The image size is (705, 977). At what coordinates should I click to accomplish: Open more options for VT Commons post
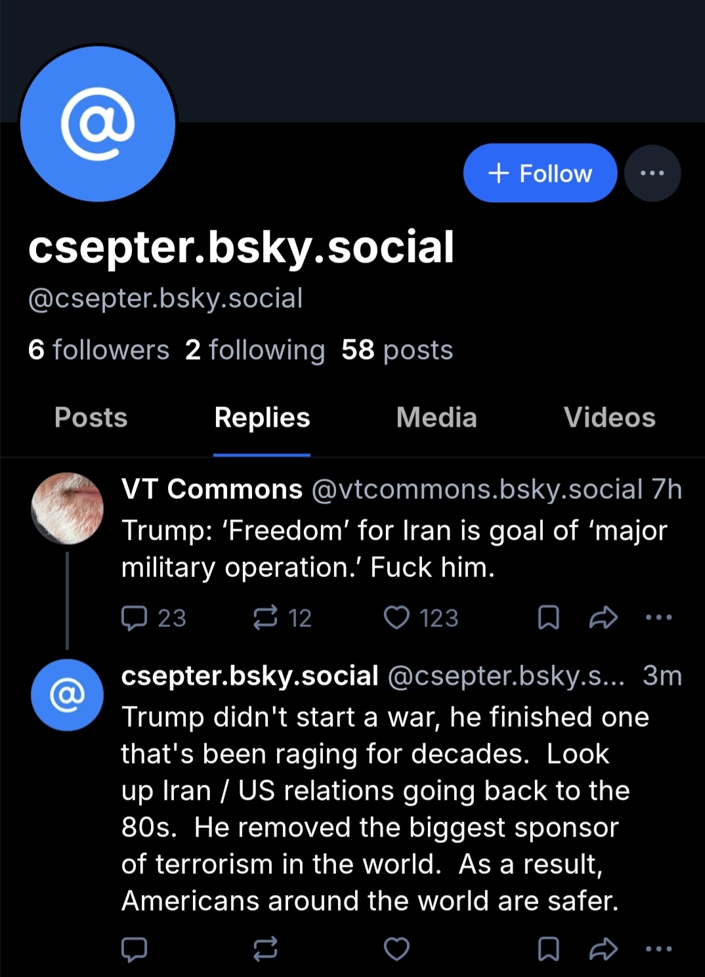point(658,618)
